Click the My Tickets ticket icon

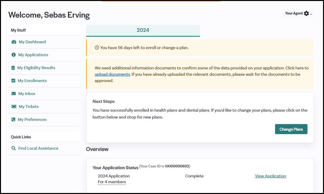click(x=14, y=107)
